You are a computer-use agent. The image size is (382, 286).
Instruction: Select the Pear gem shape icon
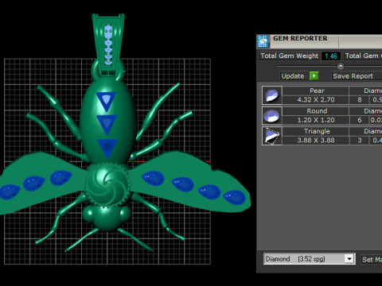272,95
